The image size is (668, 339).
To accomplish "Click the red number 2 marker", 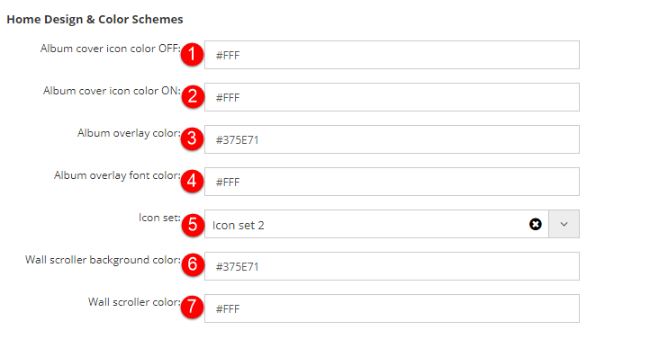I will (192, 96).
